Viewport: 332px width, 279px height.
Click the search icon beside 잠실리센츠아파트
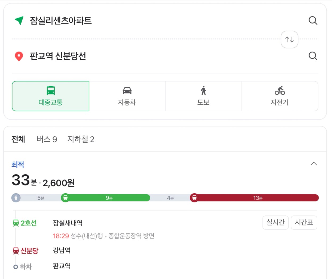[x=313, y=20]
